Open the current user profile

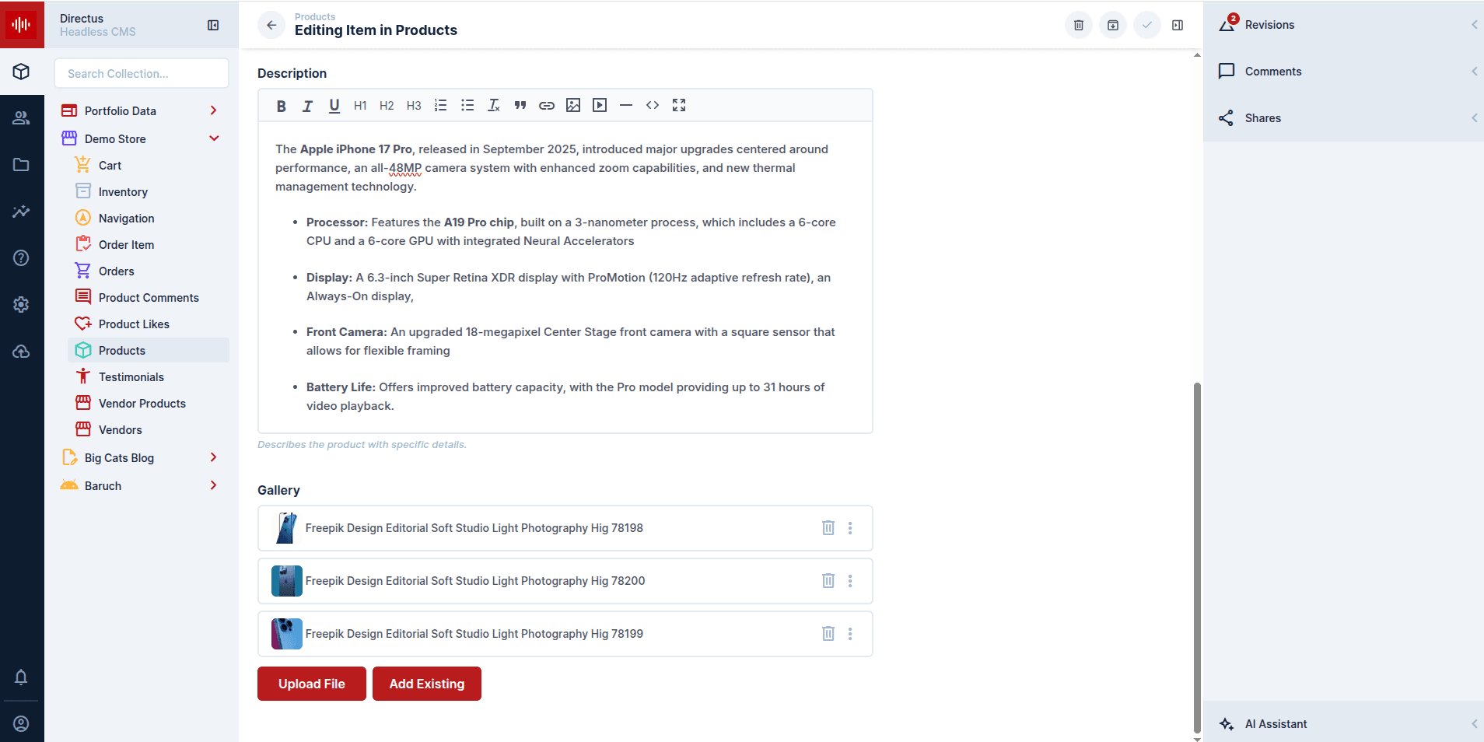point(22,723)
